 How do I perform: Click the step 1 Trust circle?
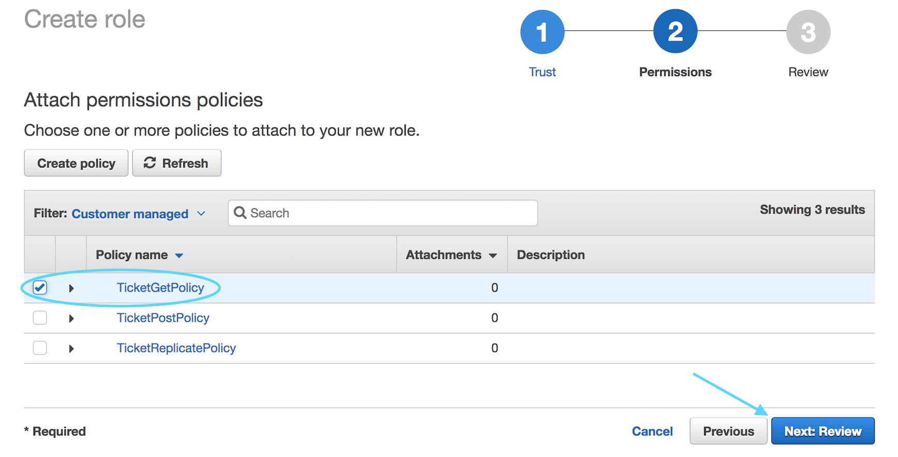coord(542,32)
